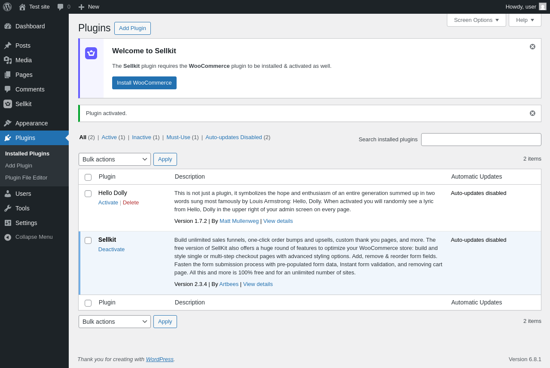Screen dimensions: 550x368
Task: Click the Hello Dolly plugin name
Action: pos(113,193)
